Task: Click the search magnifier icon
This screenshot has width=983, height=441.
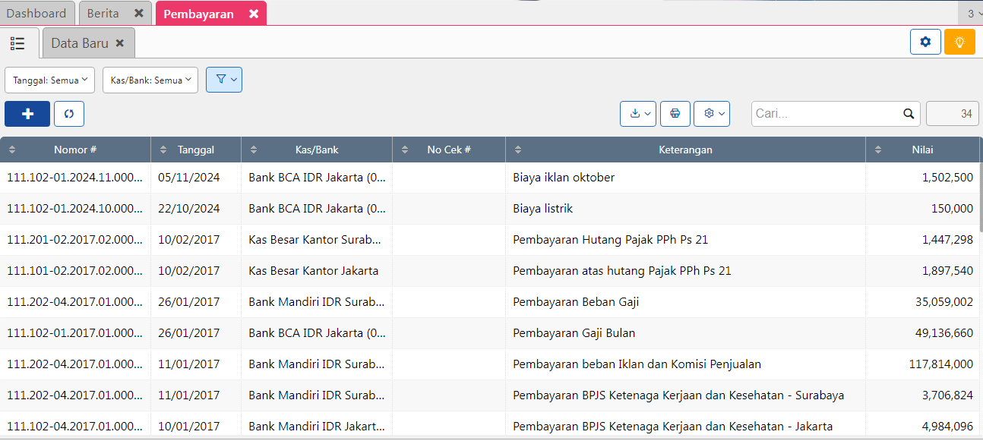Action: [x=909, y=114]
